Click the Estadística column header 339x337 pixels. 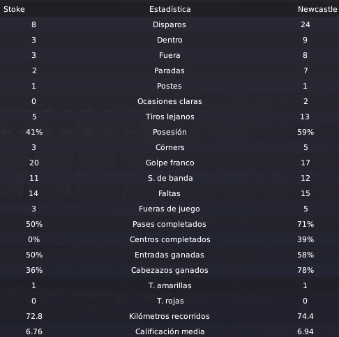(x=169, y=9)
